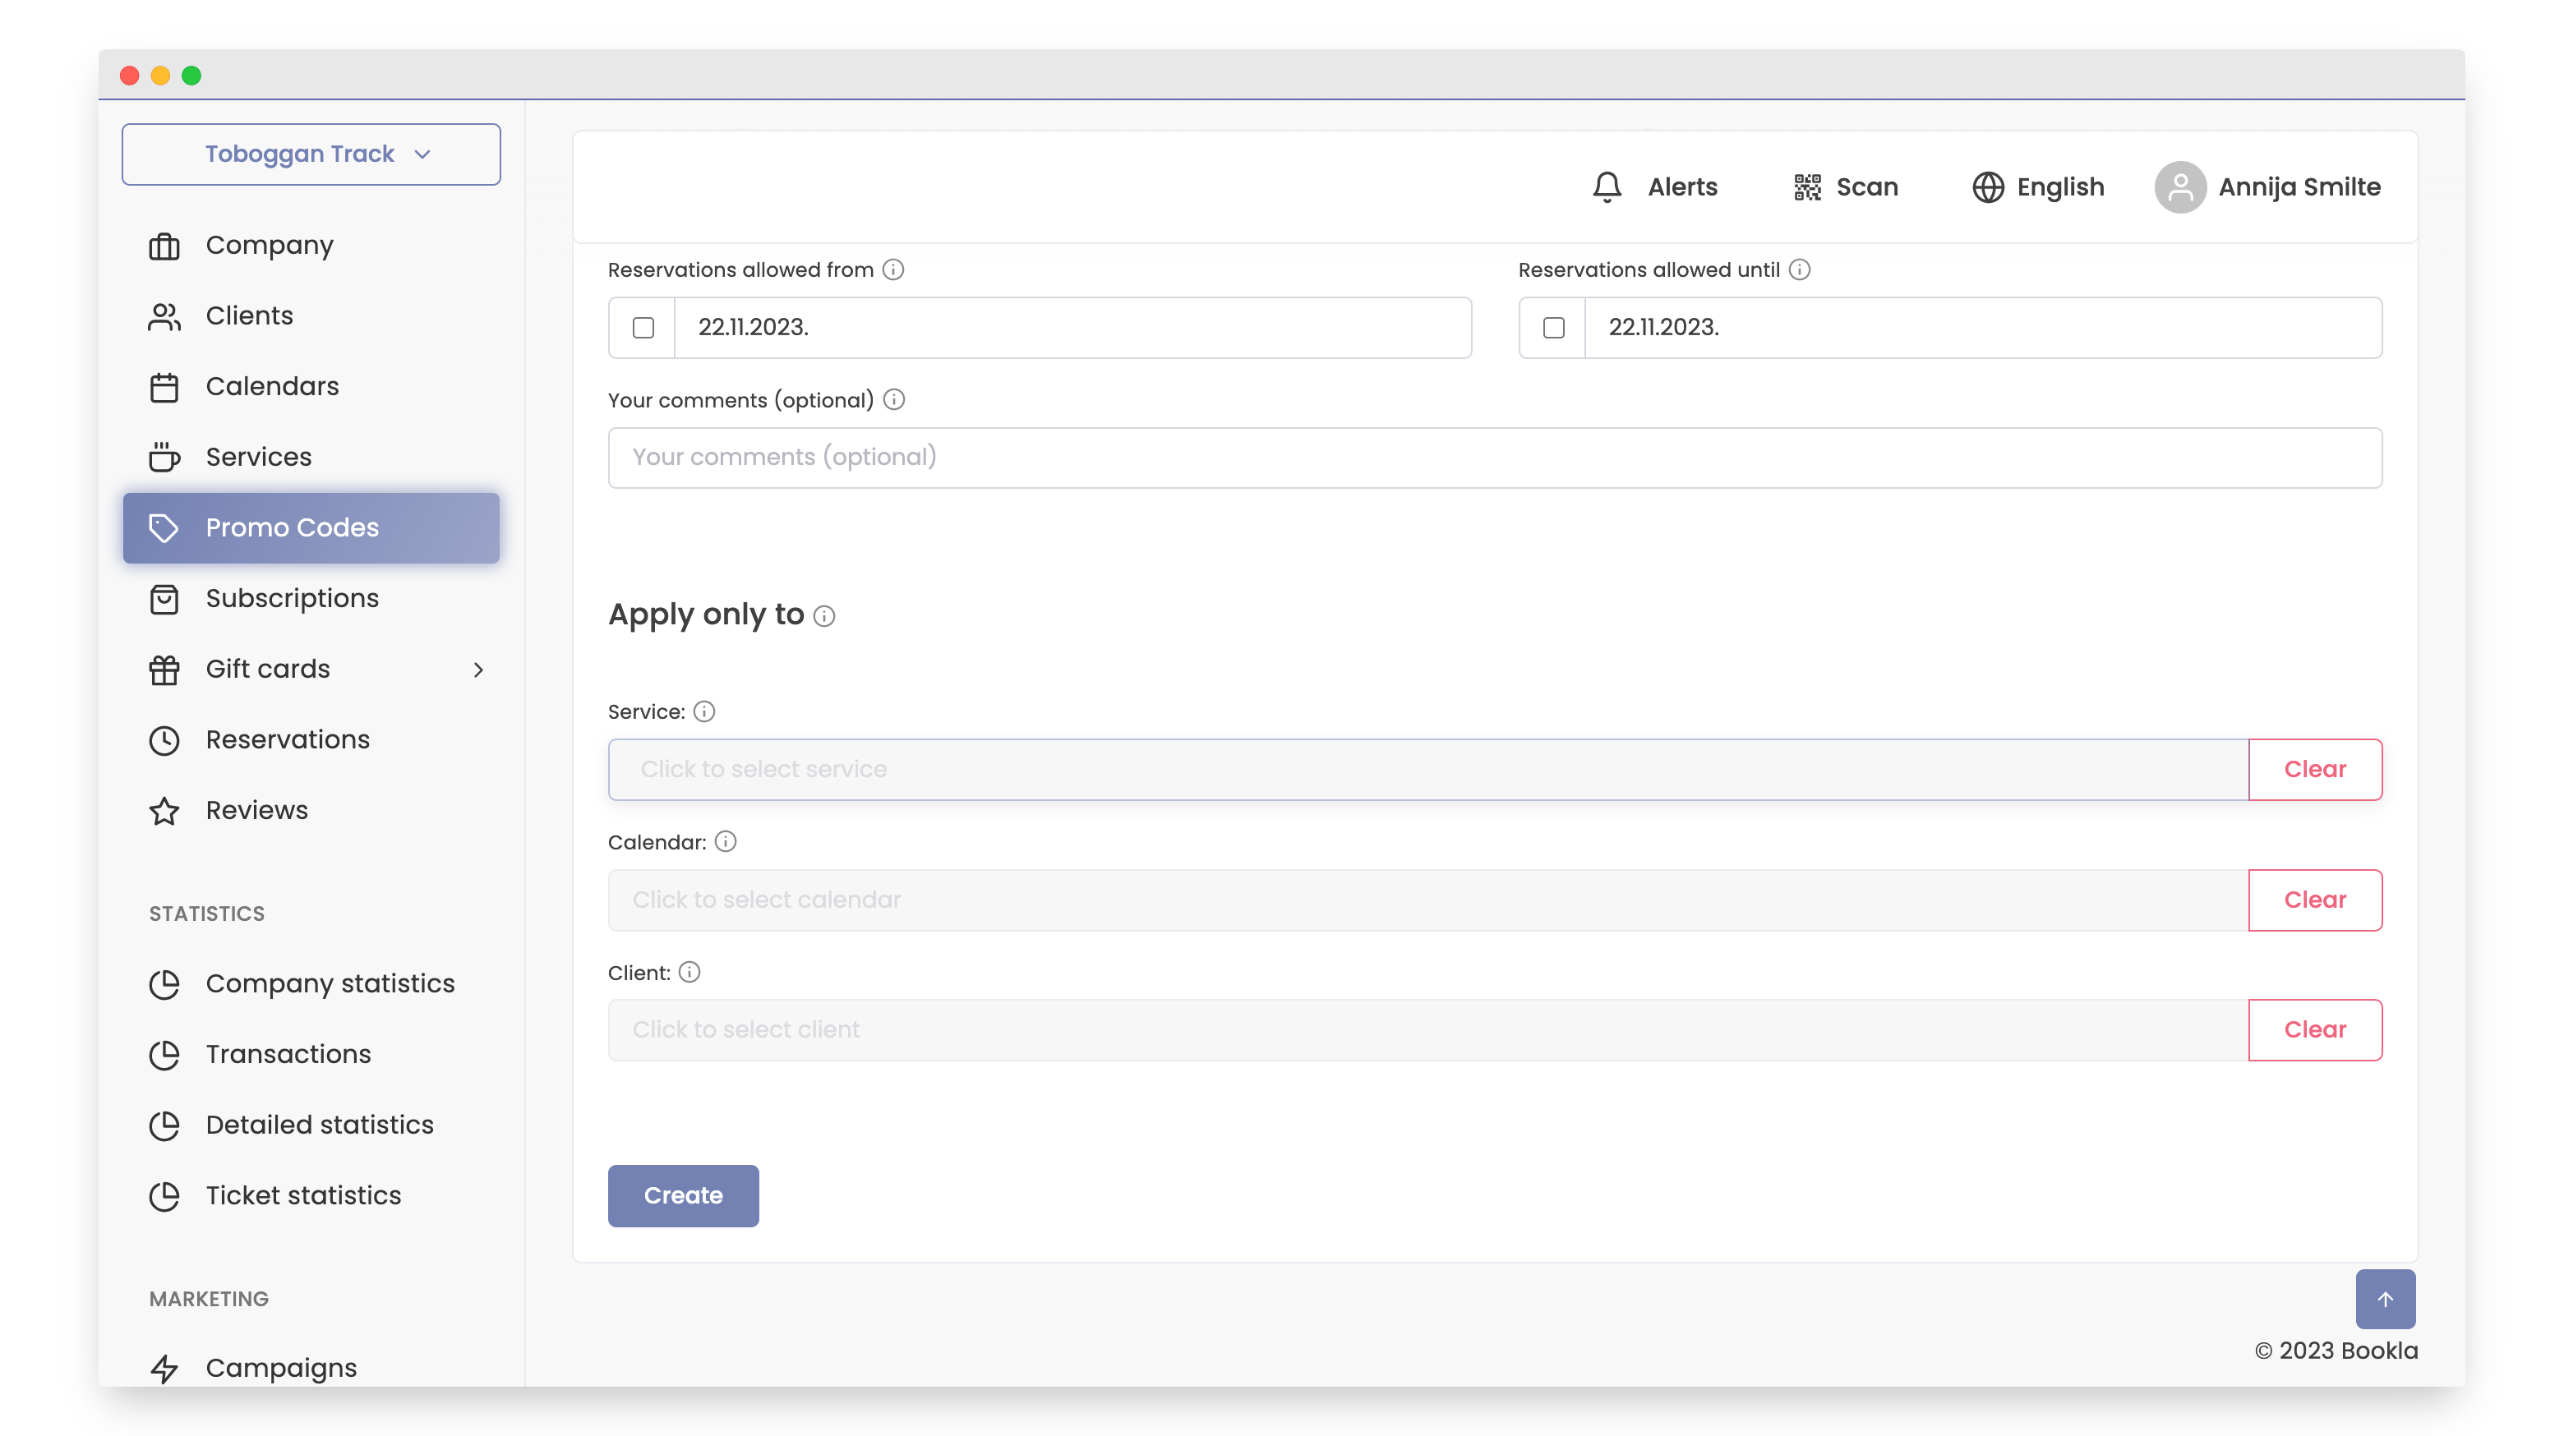
Task: Open the QR Scan icon
Action: coord(1806,187)
